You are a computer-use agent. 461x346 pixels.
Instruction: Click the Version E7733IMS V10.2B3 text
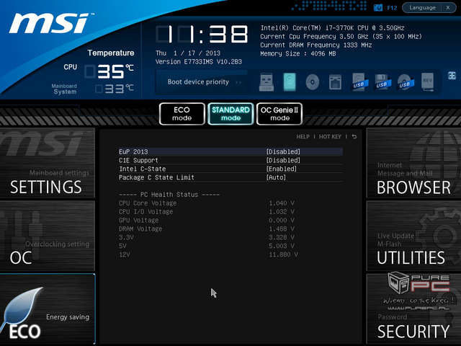pyautogui.click(x=199, y=62)
